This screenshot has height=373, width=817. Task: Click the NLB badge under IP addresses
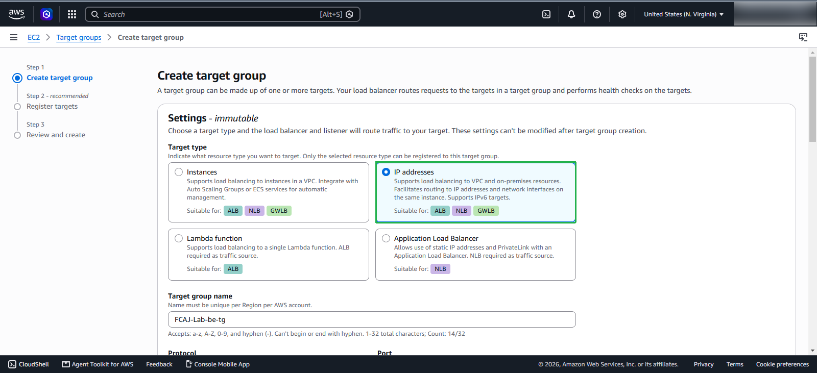(462, 211)
